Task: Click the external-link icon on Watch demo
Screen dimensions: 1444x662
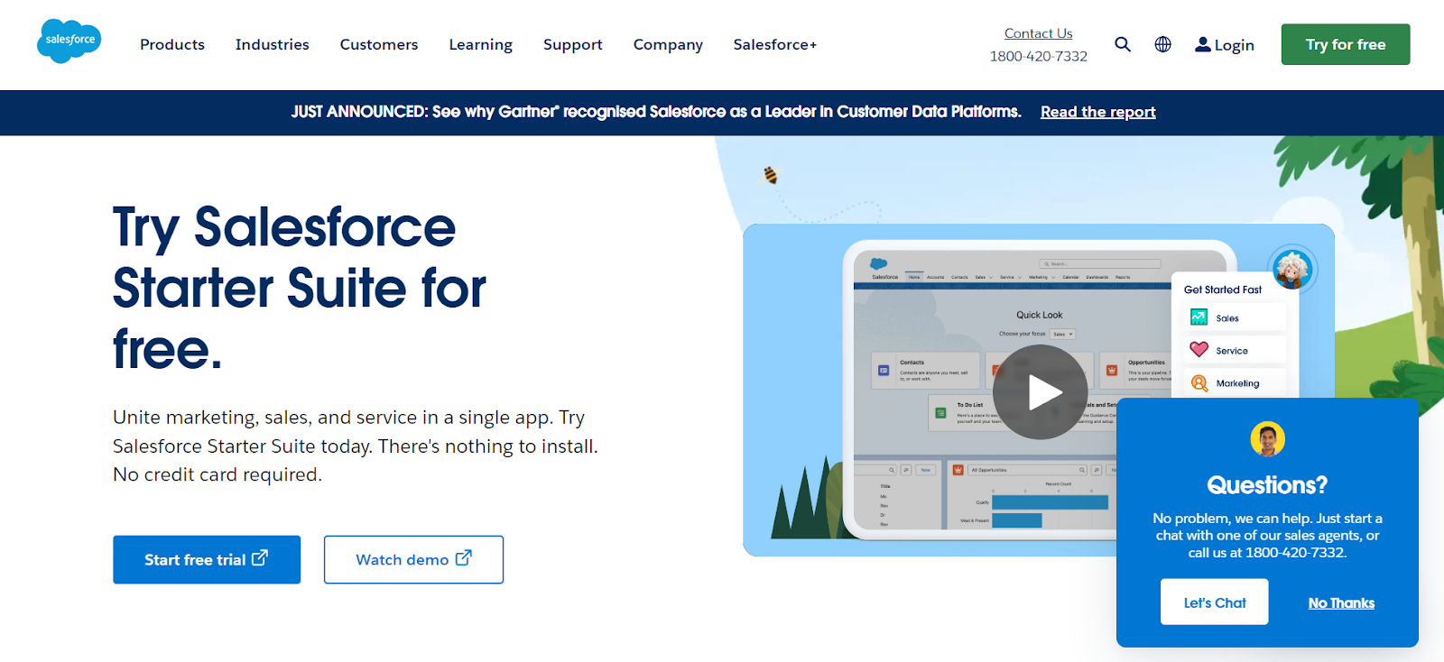Action: pos(463,558)
